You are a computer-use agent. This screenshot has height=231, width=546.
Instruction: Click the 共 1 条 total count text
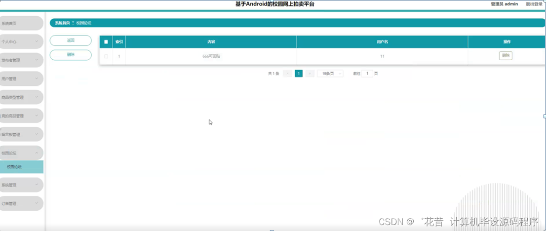[273, 74]
